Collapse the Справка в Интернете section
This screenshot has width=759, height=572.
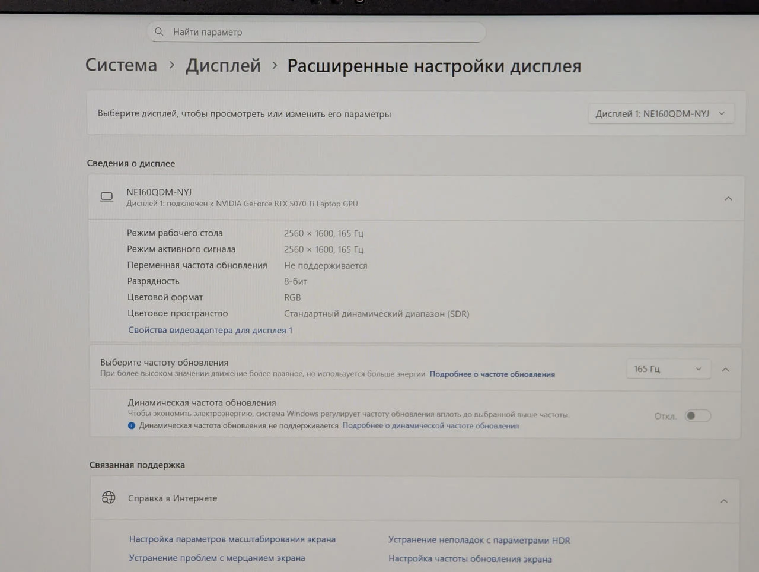click(723, 501)
